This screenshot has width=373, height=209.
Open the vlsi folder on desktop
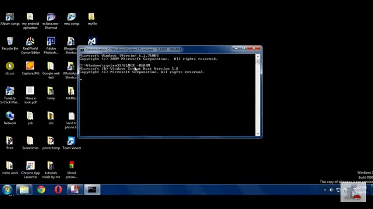51,118
